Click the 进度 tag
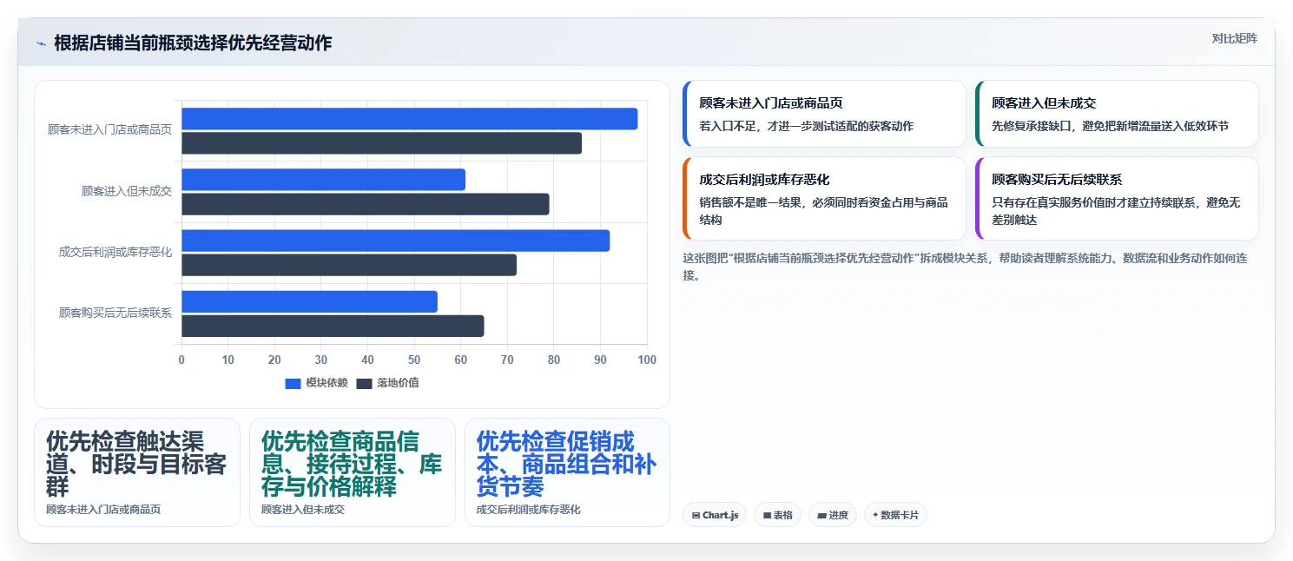 click(x=832, y=515)
